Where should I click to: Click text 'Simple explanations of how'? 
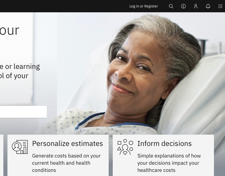169,156
